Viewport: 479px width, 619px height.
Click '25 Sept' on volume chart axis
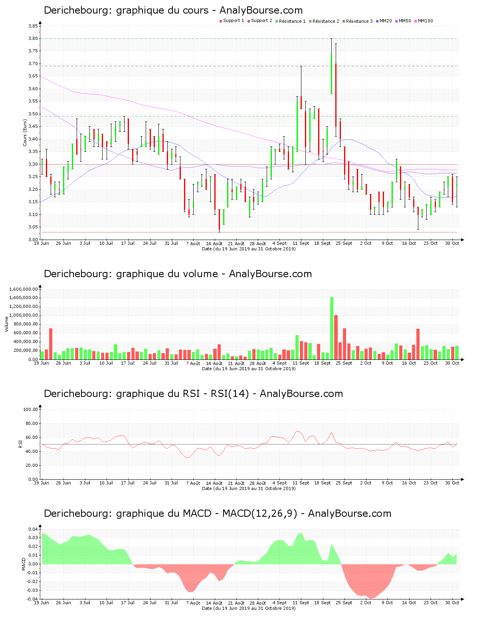pos(344,363)
